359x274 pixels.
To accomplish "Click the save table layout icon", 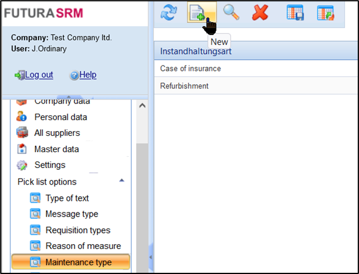I will [295, 13].
